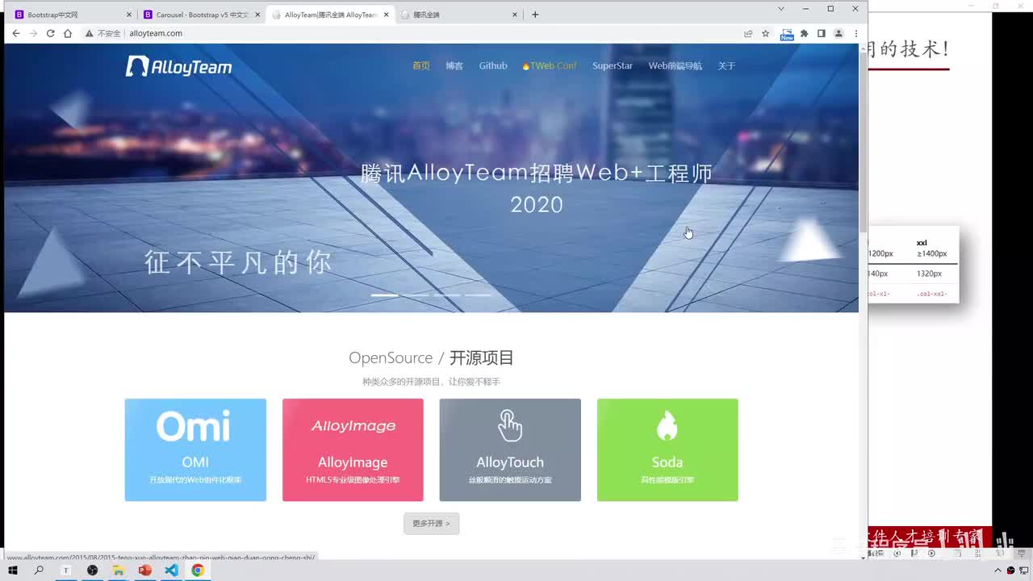The height and width of the screenshot is (581, 1033).
Task: Open the network tray icon
Action: [1024, 571]
